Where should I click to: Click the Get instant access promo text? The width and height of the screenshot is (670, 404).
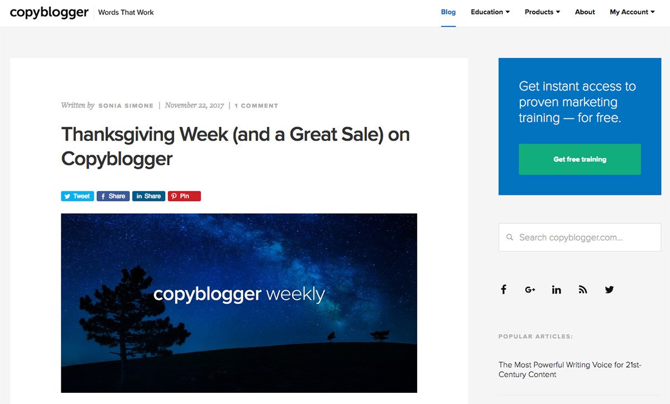click(577, 102)
